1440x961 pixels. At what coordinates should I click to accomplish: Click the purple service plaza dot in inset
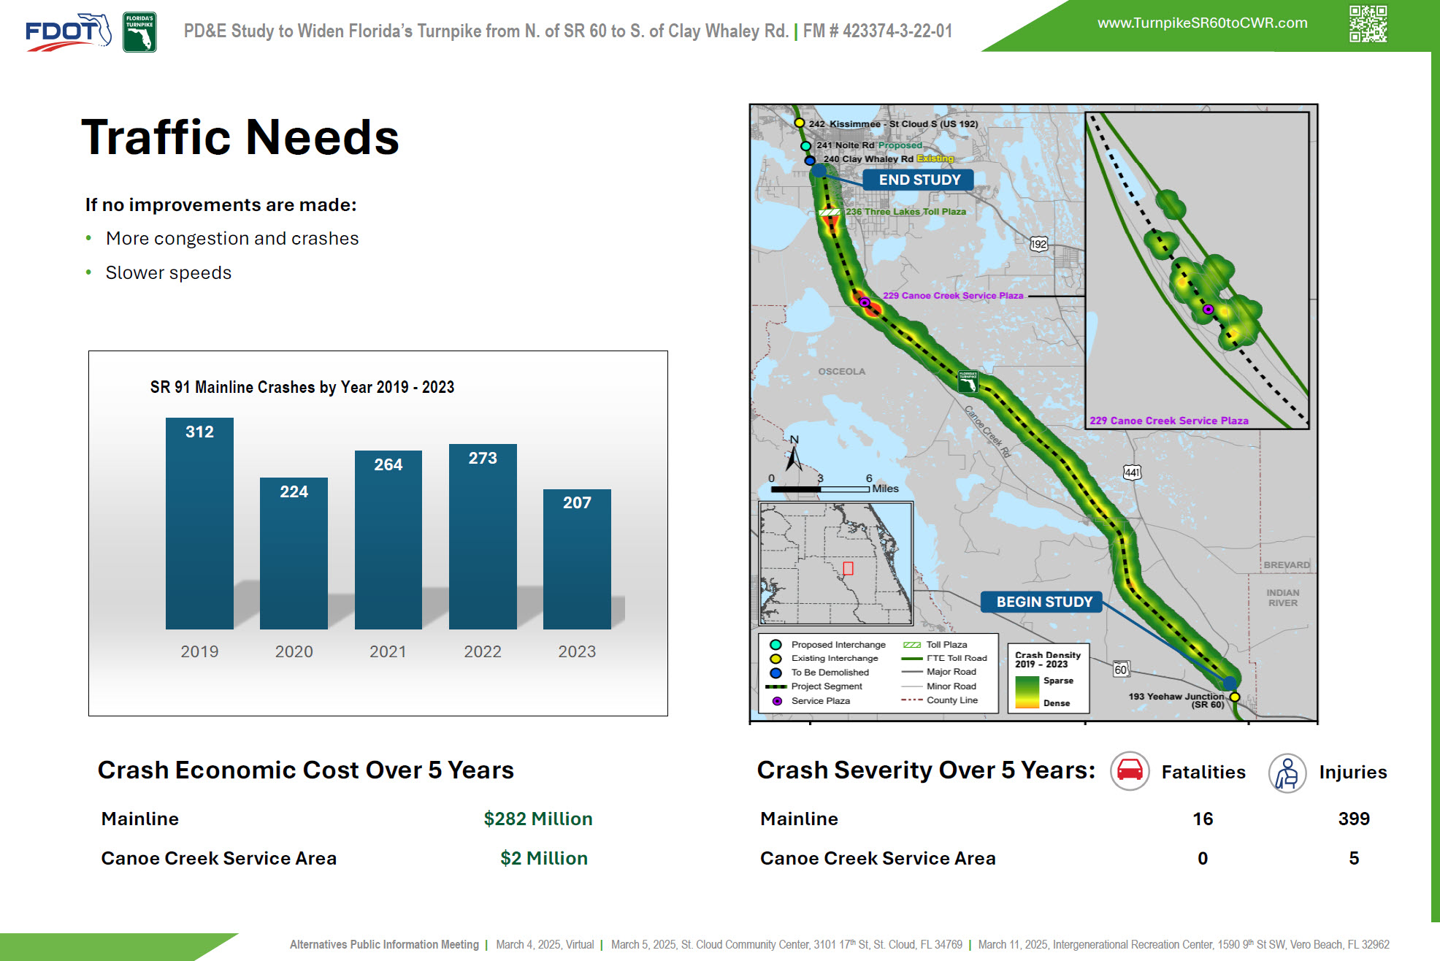(x=1209, y=310)
